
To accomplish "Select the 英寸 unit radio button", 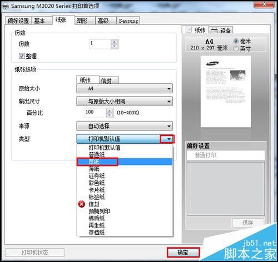I will [x=236, y=48].
